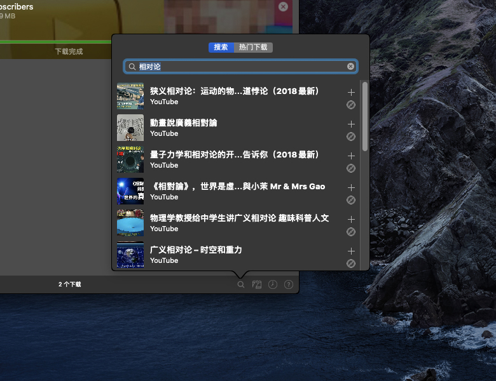Click the search results scrollbar
496x381 pixels.
pos(365,116)
